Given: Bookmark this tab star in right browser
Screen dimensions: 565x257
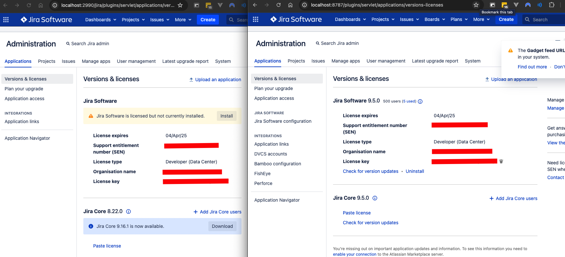Looking at the screenshot, I should pos(476,5).
